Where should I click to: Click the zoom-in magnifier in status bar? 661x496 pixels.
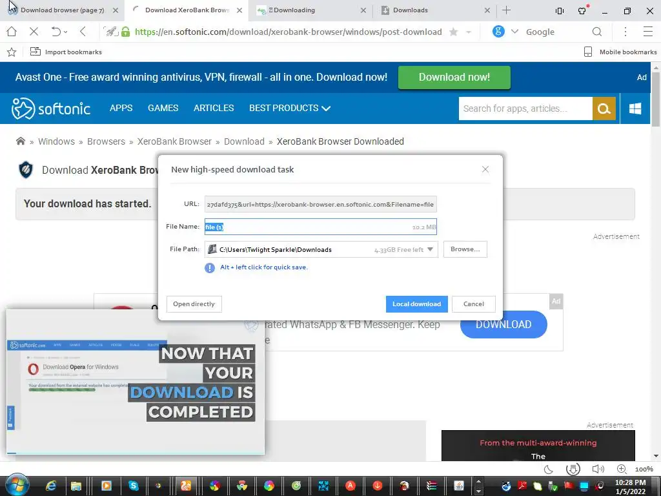(x=622, y=469)
